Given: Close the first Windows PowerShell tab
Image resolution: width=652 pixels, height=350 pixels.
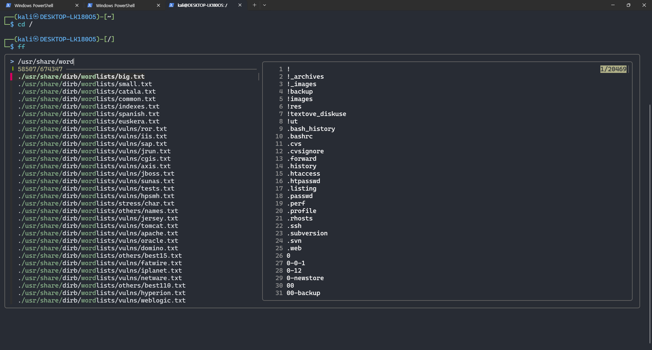Looking at the screenshot, I should coord(77,5).
